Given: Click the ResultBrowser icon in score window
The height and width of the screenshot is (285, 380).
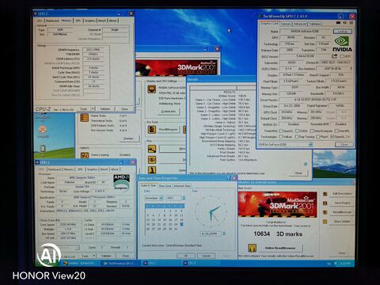Looking at the screenshot, I should [325, 212].
